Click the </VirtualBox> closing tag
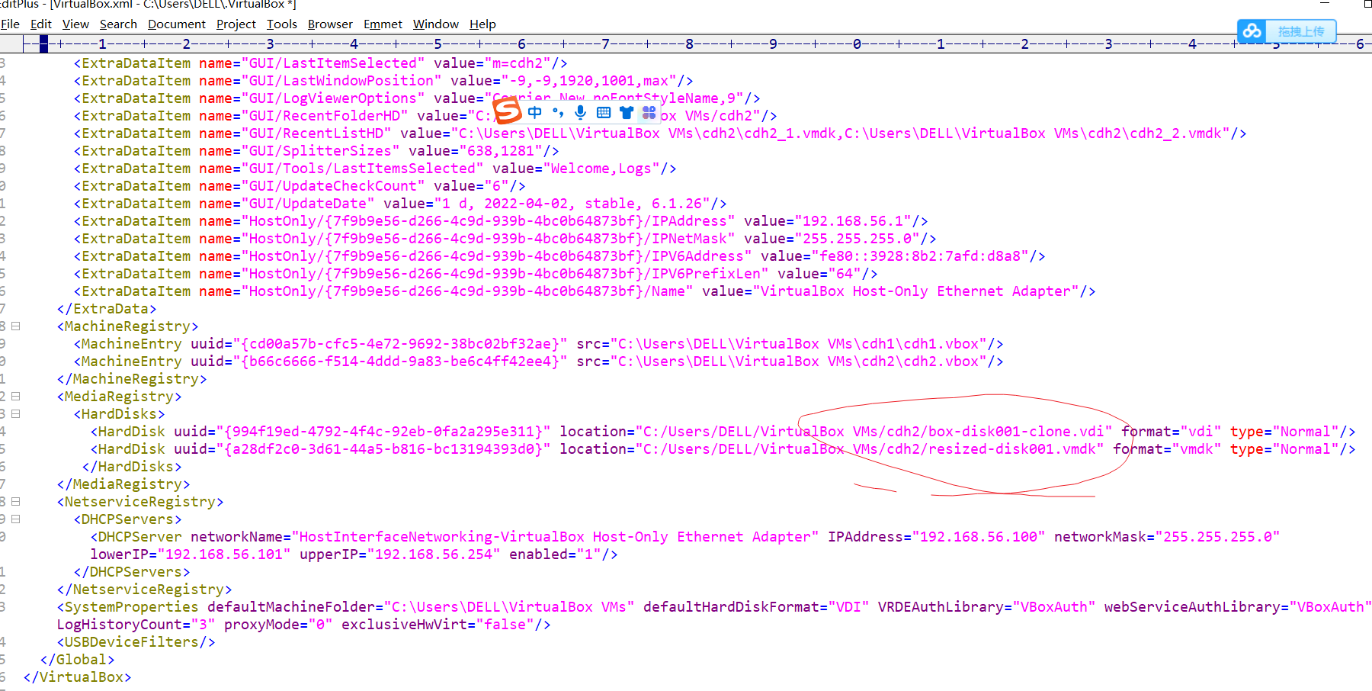Screen dimensions: 1372x691 (x=78, y=677)
